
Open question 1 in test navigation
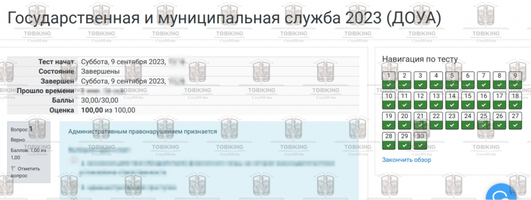click(x=389, y=80)
